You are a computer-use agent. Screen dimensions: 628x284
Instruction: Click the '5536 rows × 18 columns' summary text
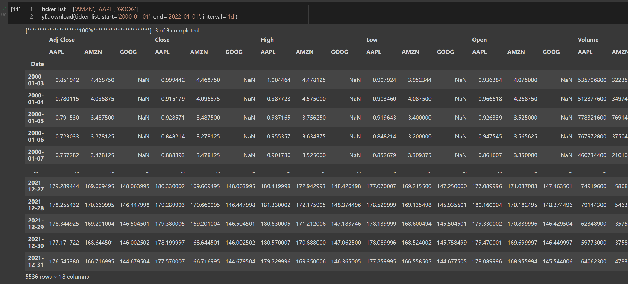[x=57, y=277]
